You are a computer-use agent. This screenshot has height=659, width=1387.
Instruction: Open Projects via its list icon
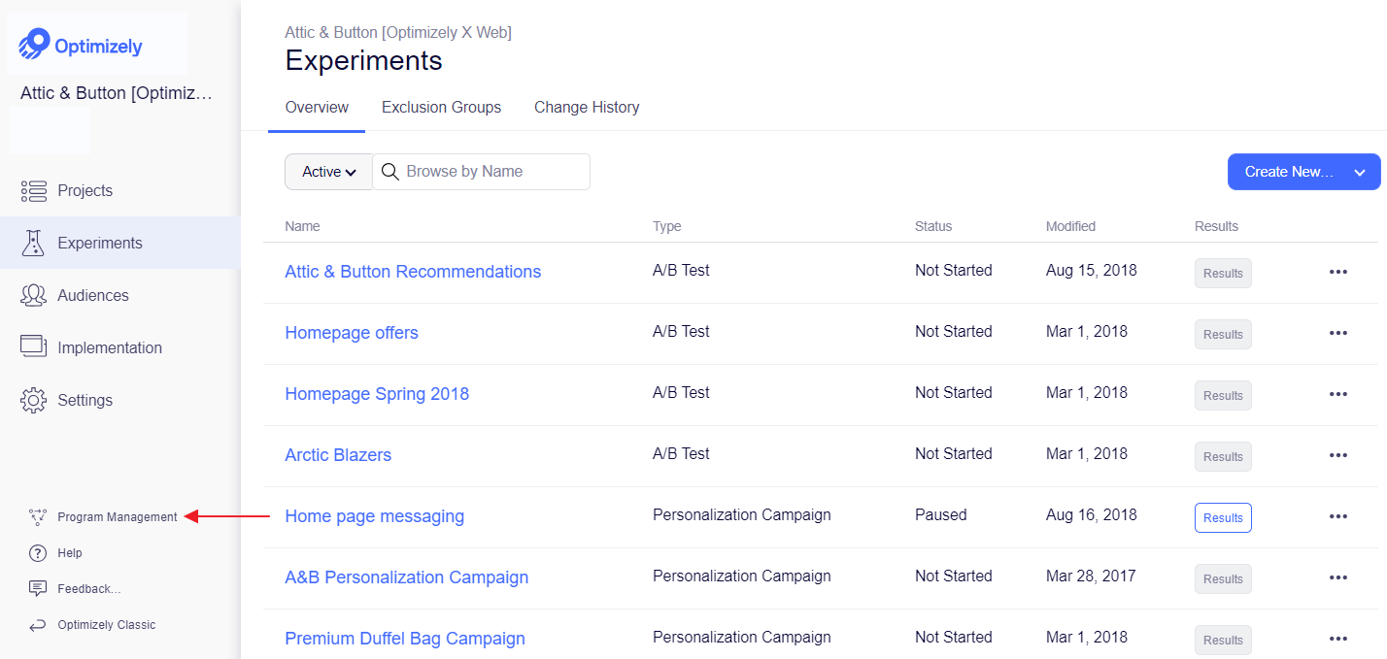[x=34, y=191]
